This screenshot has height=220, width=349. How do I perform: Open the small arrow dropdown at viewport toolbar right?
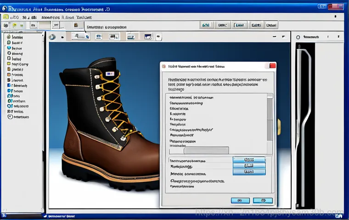(283, 37)
